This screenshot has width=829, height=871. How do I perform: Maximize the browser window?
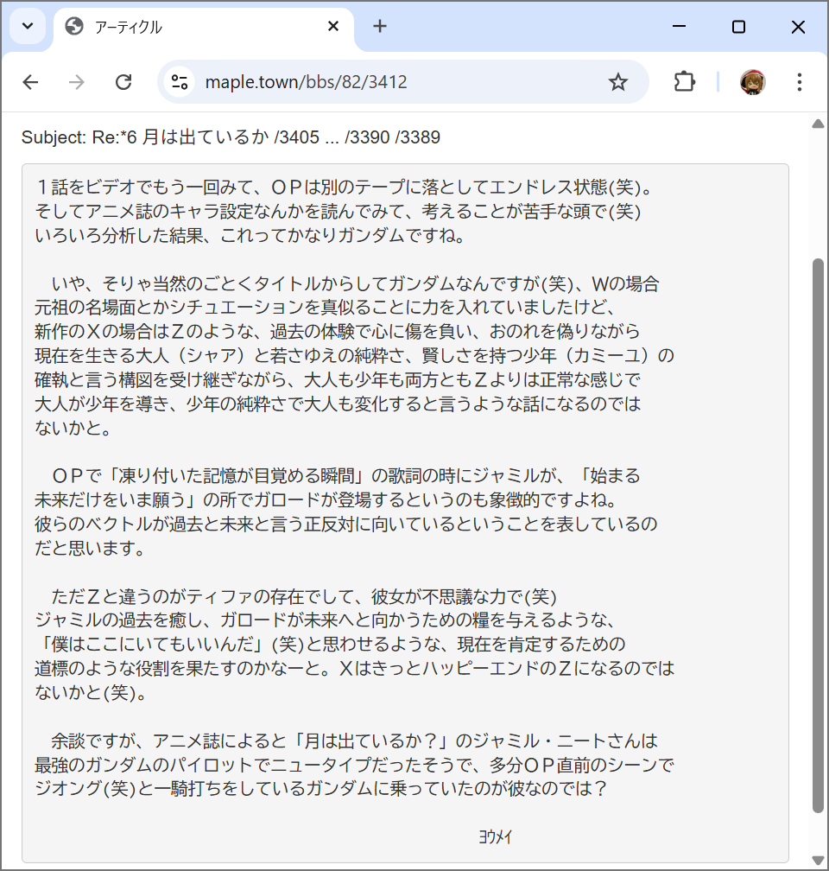[738, 27]
